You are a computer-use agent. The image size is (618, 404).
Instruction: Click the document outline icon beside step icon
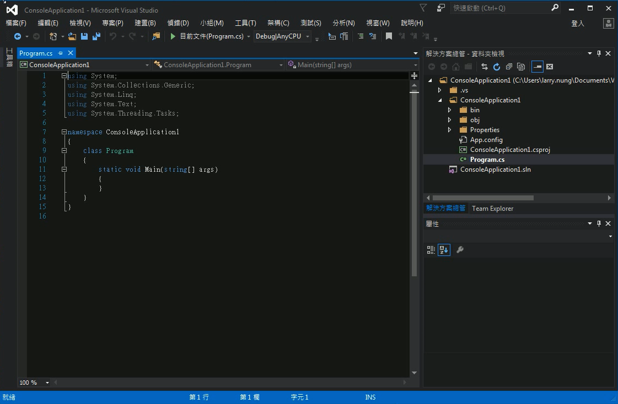click(x=344, y=36)
